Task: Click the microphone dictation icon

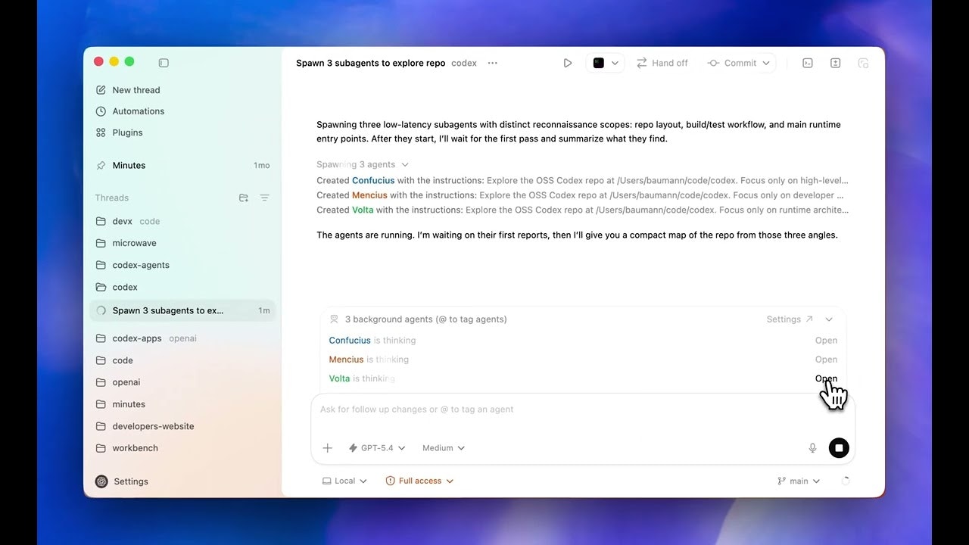Action: 812,448
